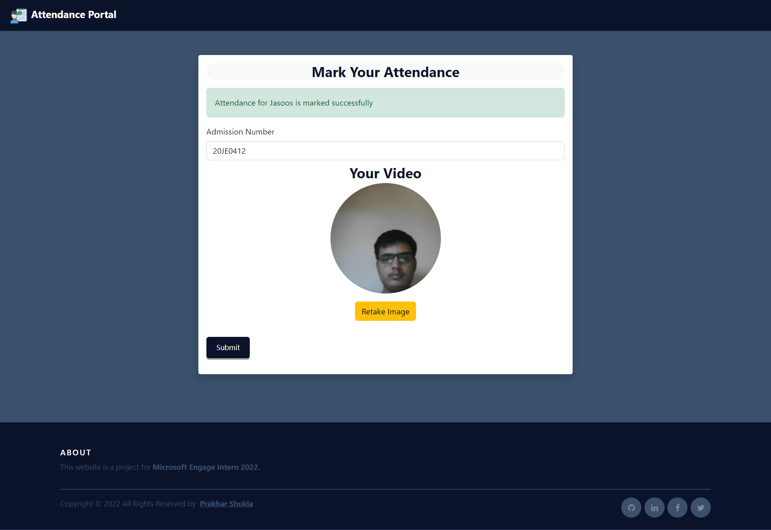Click the Admission Number input field

(385, 151)
